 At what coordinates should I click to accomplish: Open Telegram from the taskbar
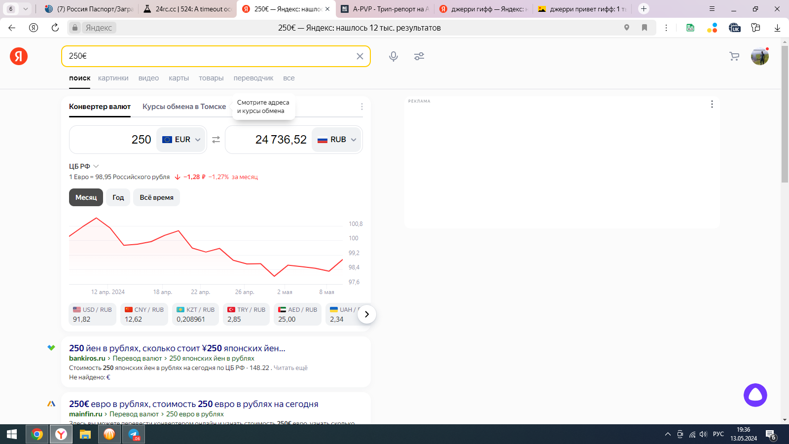pyautogui.click(x=134, y=434)
